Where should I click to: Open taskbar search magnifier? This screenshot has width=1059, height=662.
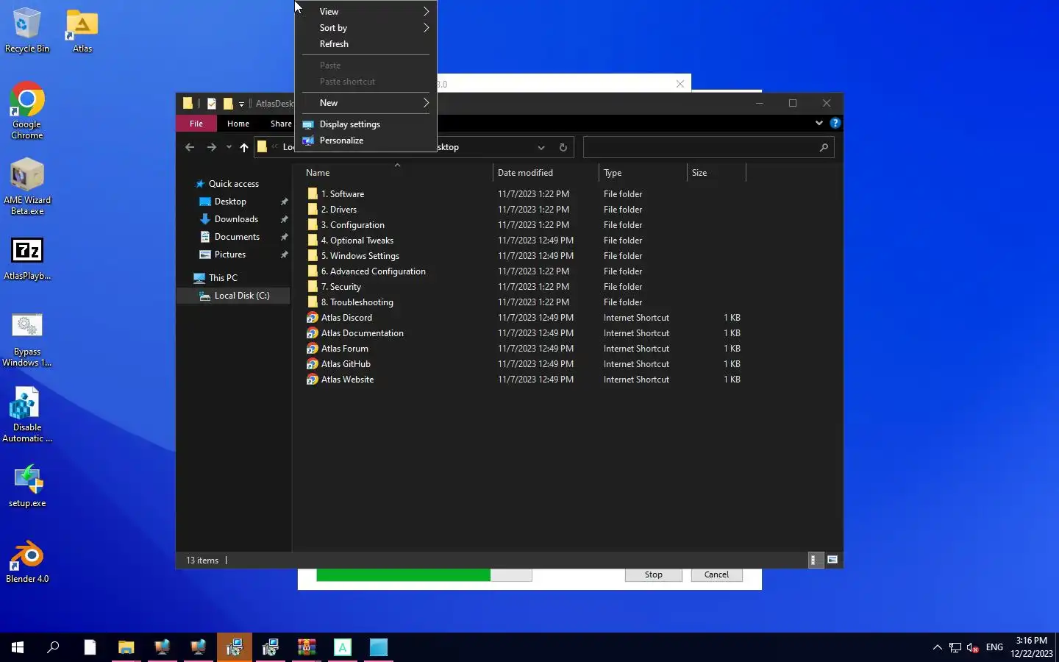(x=53, y=647)
